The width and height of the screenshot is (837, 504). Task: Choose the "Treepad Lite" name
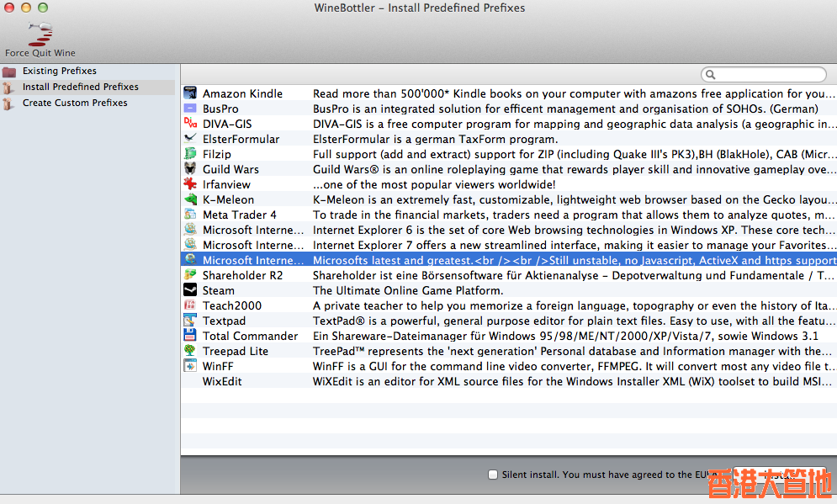[x=236, y=351]
